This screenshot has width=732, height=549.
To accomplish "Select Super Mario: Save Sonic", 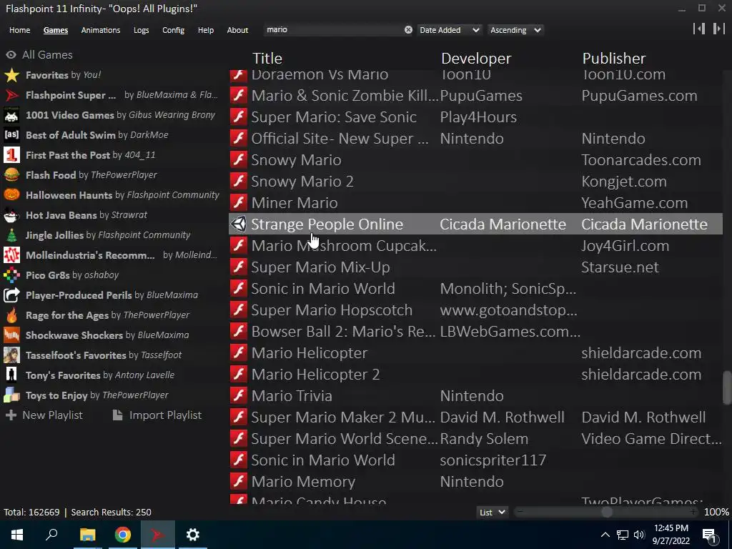I will click(x=475, y=117).
